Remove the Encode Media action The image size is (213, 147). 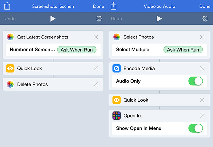202,68
